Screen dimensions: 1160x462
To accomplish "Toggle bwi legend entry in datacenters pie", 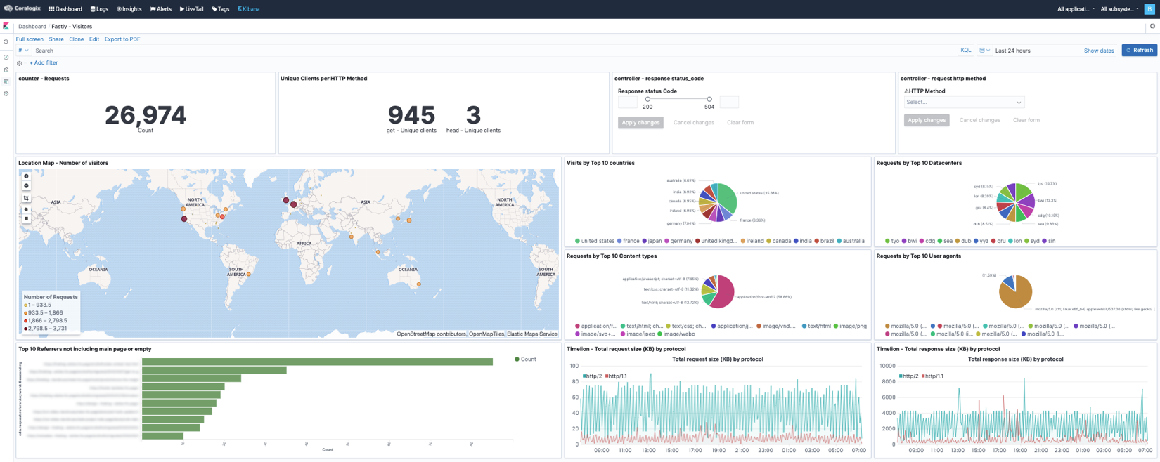I will (x=910, y=241).
